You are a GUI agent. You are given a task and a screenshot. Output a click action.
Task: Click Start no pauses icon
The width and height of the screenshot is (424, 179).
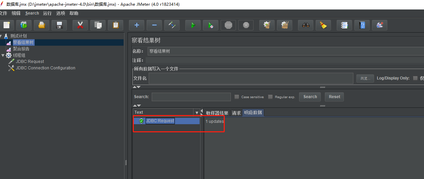pyautogui.click(x=210, y=25)
